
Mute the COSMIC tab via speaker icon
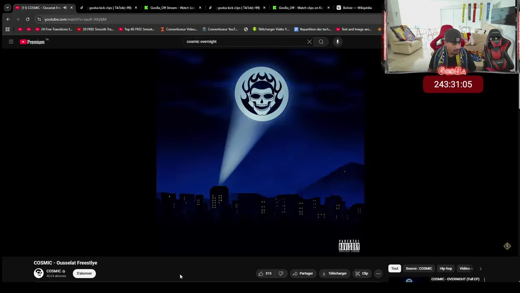[x=65, y=8]
